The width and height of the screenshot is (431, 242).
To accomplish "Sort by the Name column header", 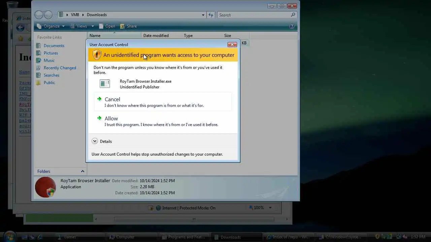I will (x=114, y=36).
